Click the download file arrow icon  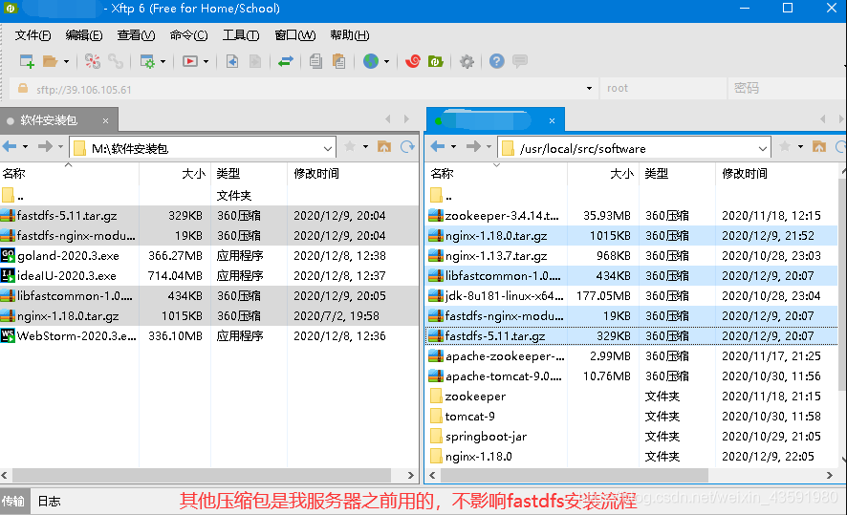point(232,61)
